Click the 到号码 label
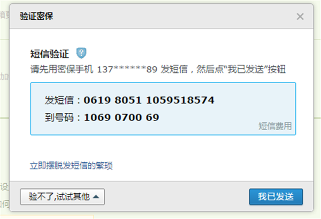The height and width of the screenshot is (219, 321). 59,117
